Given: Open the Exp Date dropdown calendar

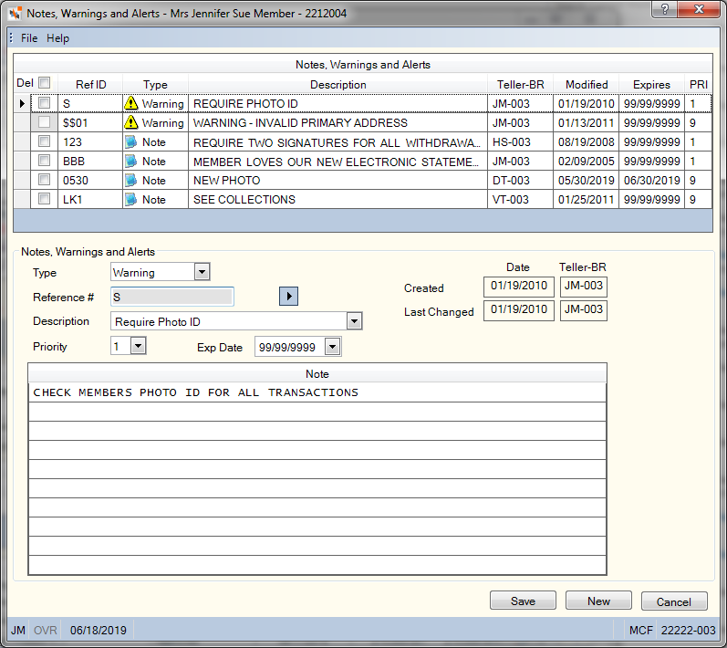Looking at the screenshot, I should pyautogui.click(x=332, y=347).
